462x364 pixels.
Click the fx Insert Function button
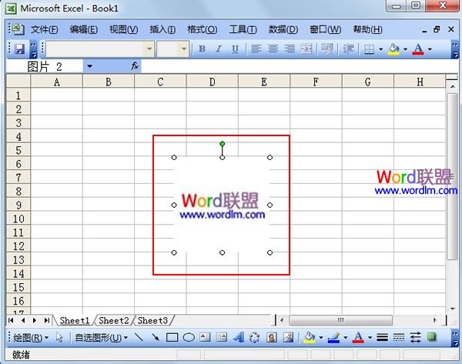click(135, 66)
